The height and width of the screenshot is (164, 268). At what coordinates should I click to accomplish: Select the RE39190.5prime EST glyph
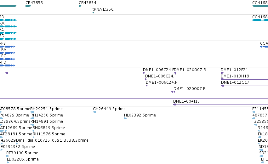tap(8, 156)
